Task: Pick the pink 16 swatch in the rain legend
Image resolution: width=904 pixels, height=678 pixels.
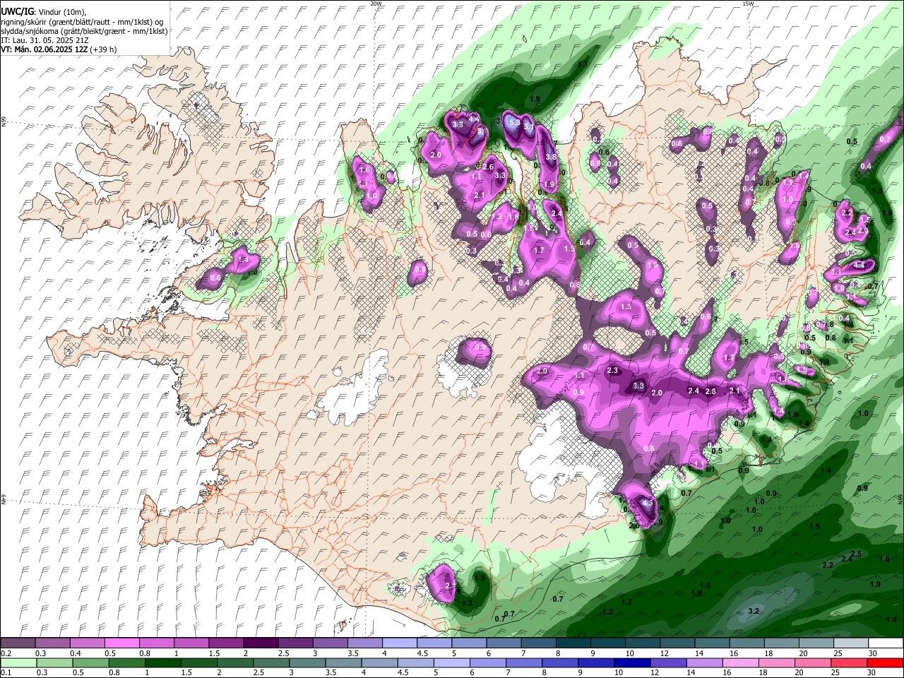Action: tap(741, 663)
